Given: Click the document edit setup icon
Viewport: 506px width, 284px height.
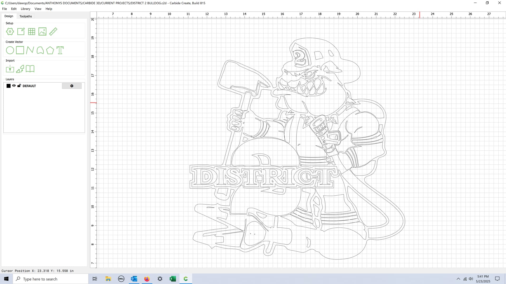Looking at the screenshot, I should coord(21,32).
